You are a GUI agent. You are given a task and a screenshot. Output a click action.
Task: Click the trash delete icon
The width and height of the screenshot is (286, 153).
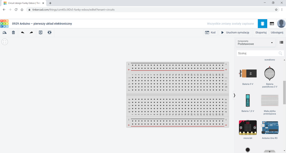coord(13,32)
